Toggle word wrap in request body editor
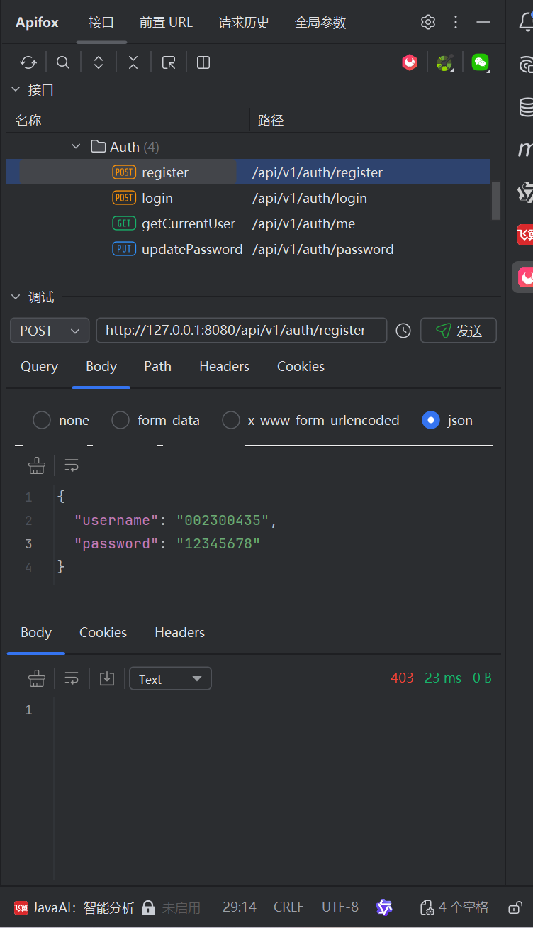 (x=72, y=465)
